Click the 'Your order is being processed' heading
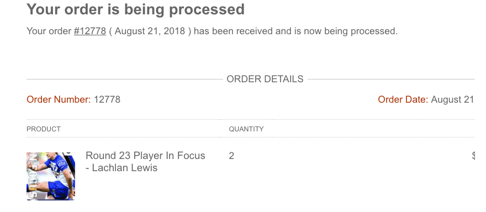Viewport: 486px width, 212px height. click(x=135, y=9)
